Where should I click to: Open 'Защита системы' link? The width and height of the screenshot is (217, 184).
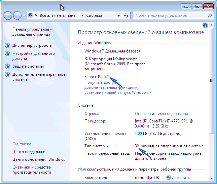tap(28, 66)
